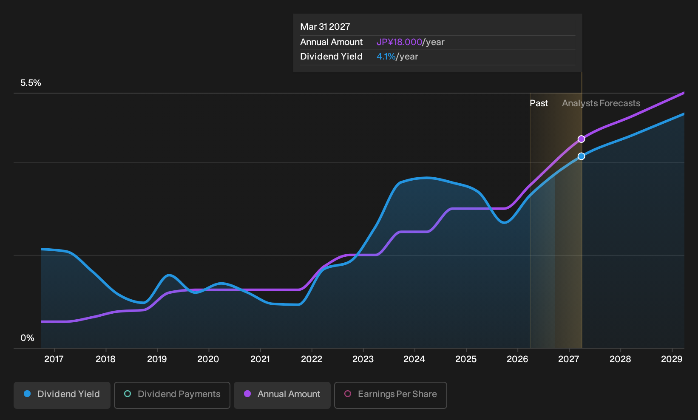
Task: Click the Analysts Forecasts label
Action: click(601, 103)
